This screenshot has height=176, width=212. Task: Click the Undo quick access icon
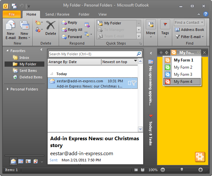22,6
